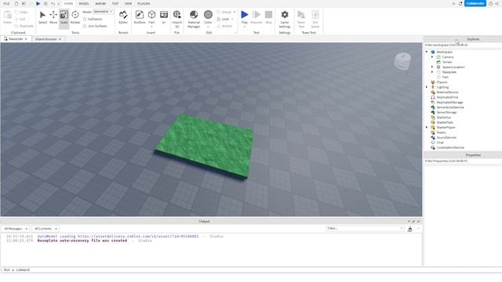Image resolution: width=502 pixels, height=282 pixels.
Task: Click the Output Filter input field
Action: pyautogui.click(x=365, y=229)
